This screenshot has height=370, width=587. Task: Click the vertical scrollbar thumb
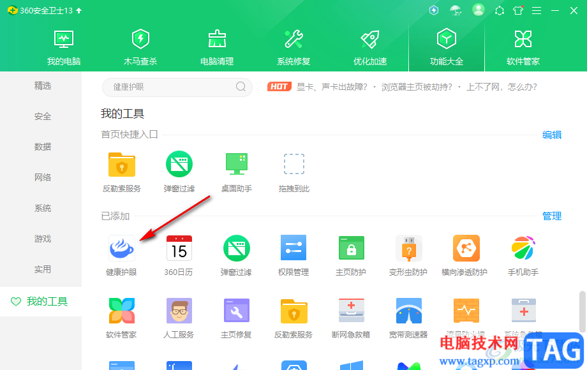pos(583,312)
